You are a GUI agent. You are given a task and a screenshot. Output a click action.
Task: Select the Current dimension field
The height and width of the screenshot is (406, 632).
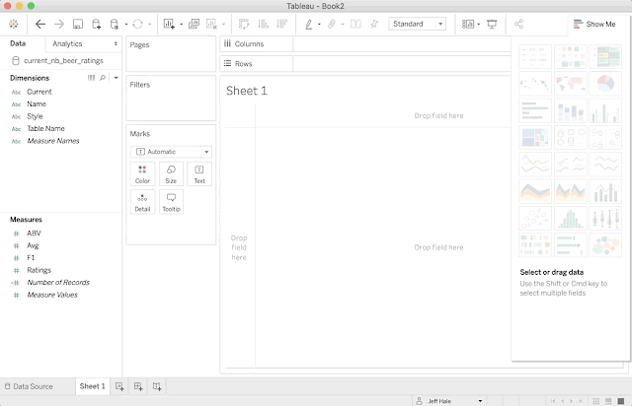click(x=39, y=92)
